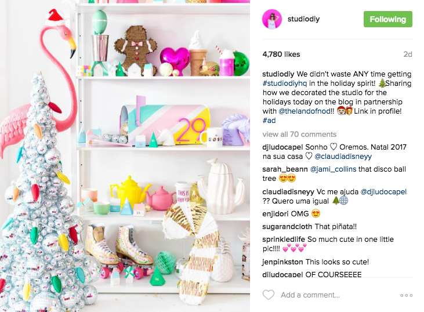Visit jenpinkston commenter profile
Image resolution: width=424 pixels, height=312 pixels.
282,262
